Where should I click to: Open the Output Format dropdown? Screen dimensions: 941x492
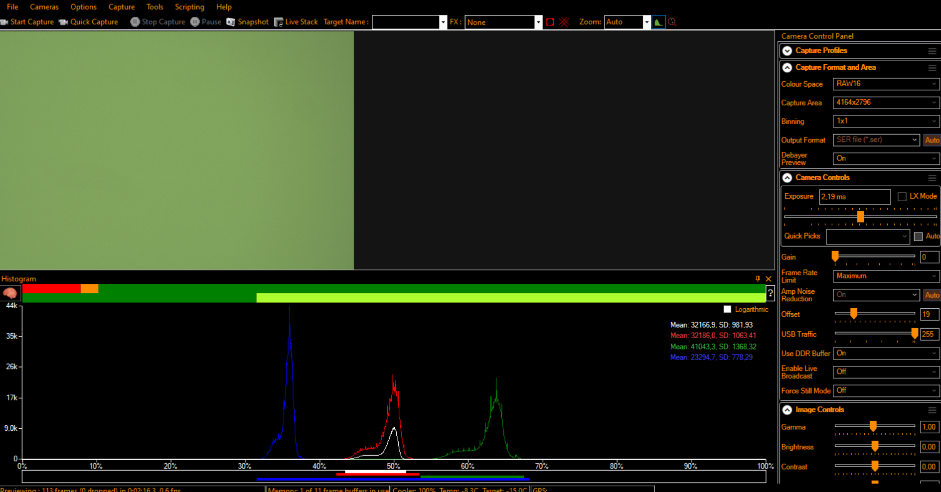click(876, 140)
